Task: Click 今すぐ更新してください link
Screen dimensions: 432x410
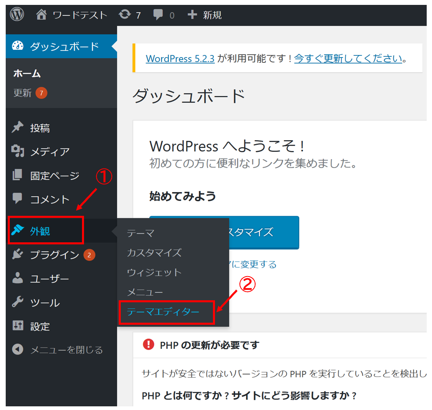Action: click(348, 59)
